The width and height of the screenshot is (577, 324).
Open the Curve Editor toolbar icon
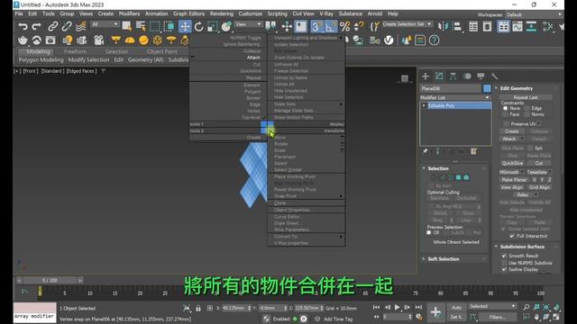517,26
